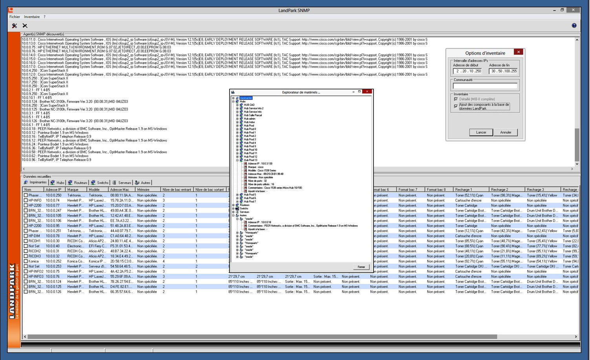Screen dimensions: 590x360
Task: Click the LandPark app icon in the title bar
Action: [11, 10]
